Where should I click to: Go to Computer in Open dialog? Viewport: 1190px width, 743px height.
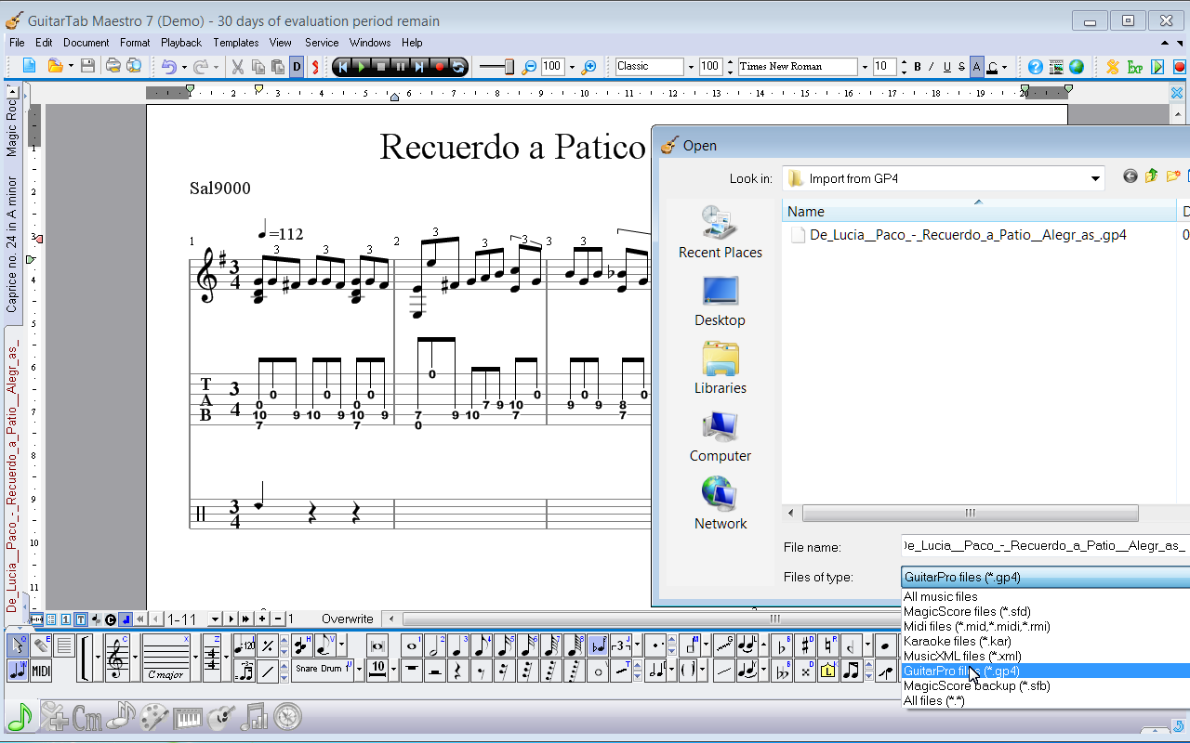[x=721, y=437]
